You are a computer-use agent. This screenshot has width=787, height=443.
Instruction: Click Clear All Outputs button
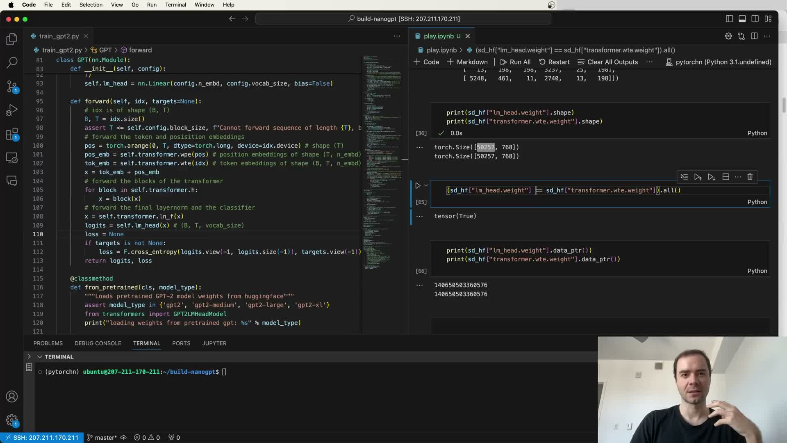click(x=607, y=62)
